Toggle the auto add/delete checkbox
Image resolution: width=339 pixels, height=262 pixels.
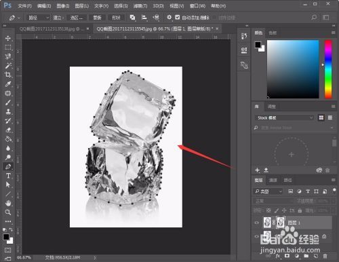click(x=178, y=17)
